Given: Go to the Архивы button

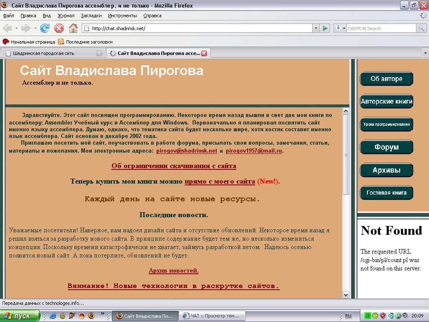Looking at the screenshot, I should click(x=386, y=170).
